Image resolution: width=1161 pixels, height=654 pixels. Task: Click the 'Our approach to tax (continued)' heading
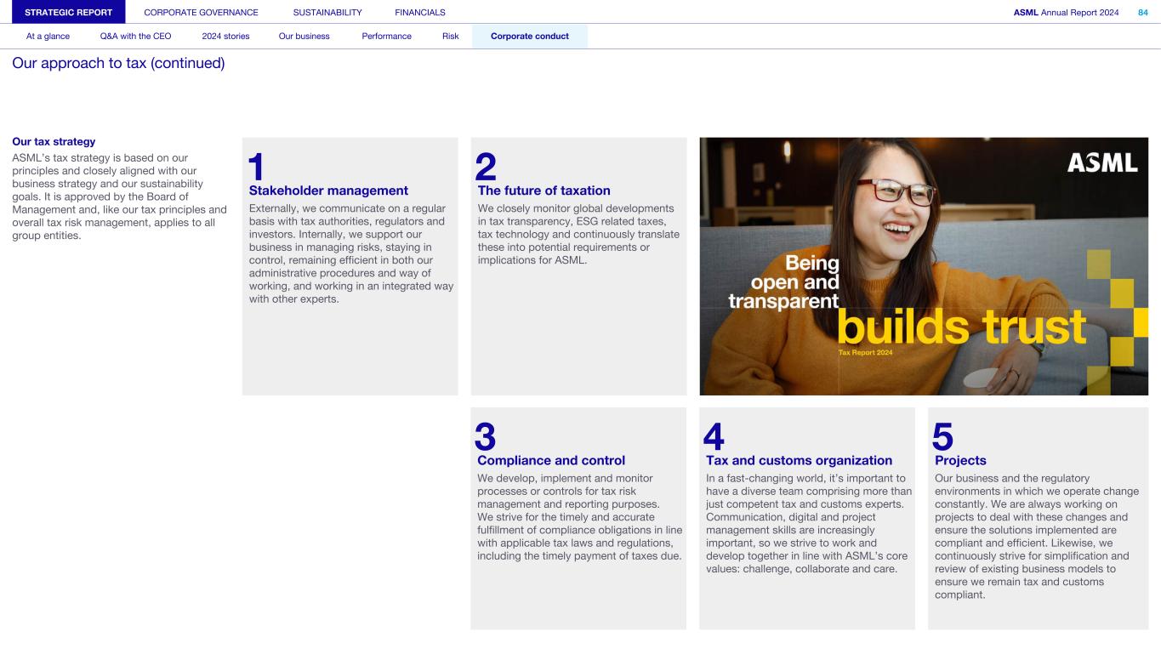click(x=118, y=63)
